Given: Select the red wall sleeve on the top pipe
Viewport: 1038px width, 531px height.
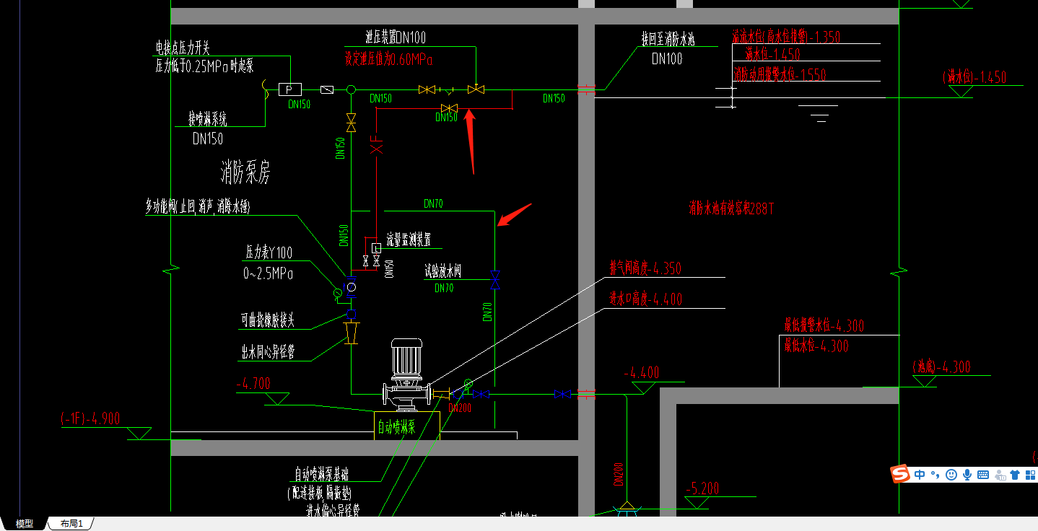Looking at the screenshot, I should click(586, 89).
